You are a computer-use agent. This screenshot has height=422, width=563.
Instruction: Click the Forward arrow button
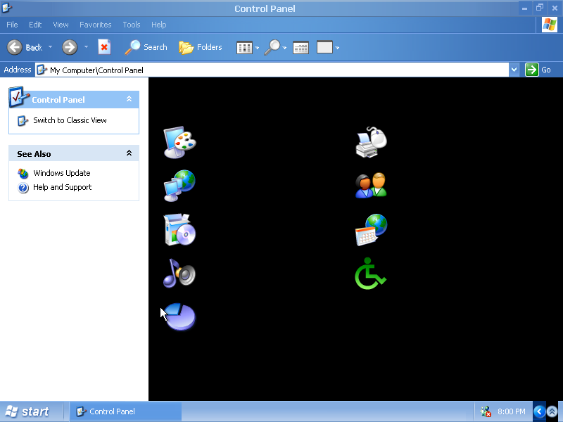[x=70, y=47]
